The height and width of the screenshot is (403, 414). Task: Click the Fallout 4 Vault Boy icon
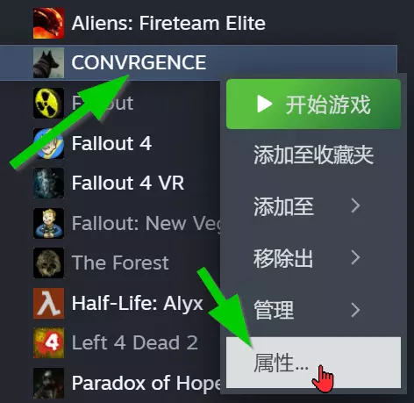click(48, 143)
